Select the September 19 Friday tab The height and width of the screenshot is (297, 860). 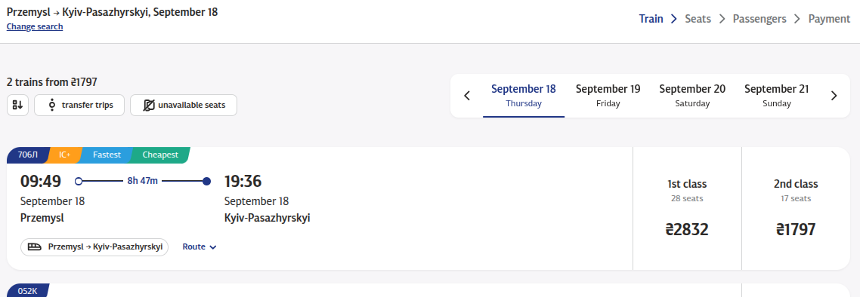[608, 96]
